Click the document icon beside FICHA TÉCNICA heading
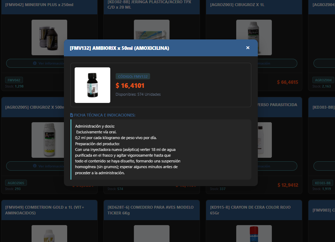The image size is (335, 242). pos(71,115)
